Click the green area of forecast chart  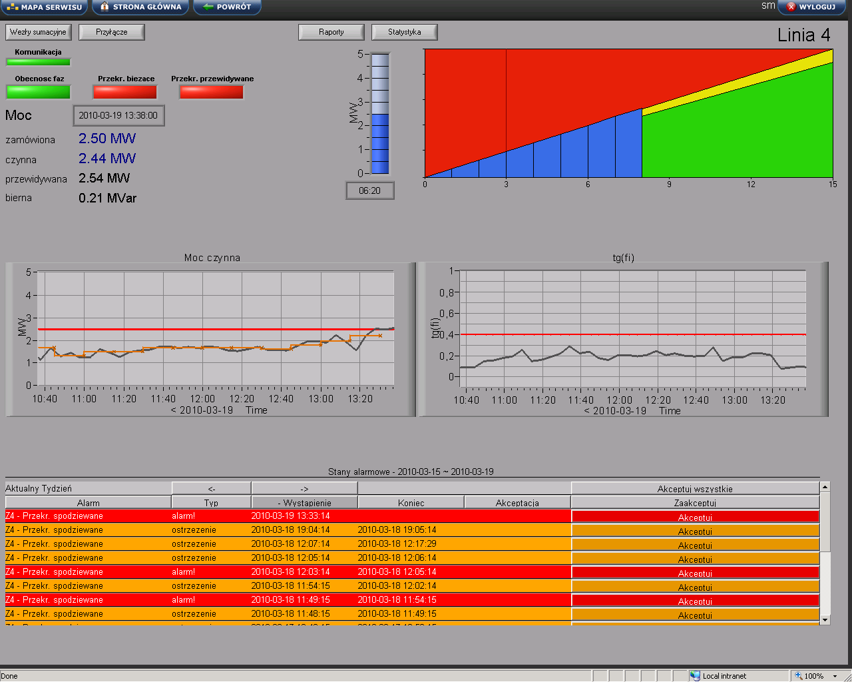click(752, 133)
